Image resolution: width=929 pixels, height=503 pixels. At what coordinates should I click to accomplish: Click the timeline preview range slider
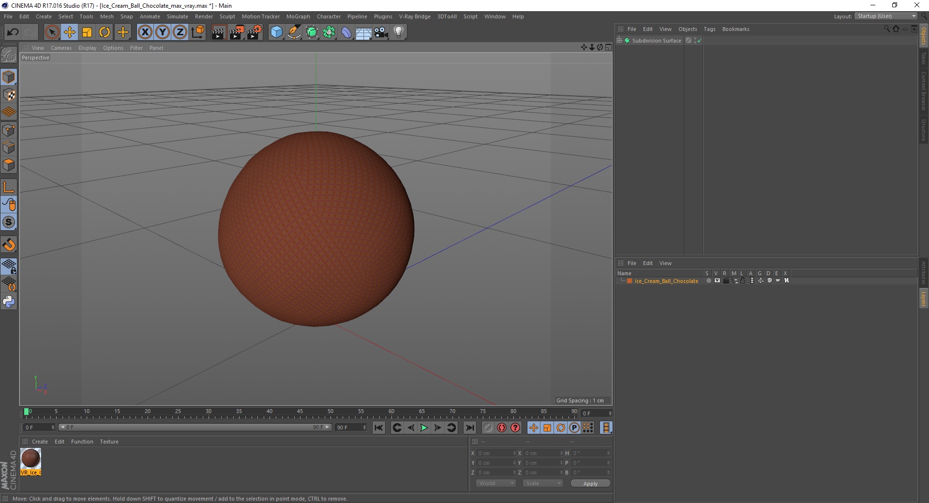[x=195, y=427]
